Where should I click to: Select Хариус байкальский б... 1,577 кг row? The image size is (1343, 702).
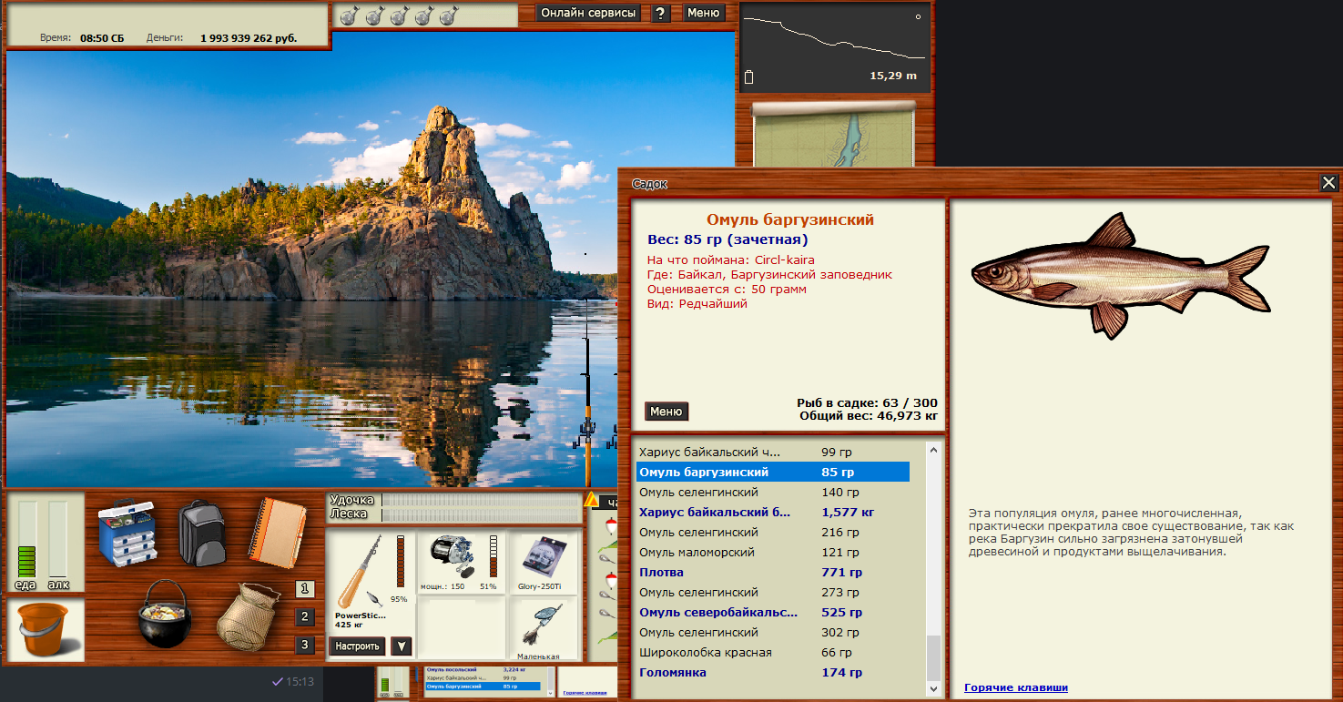coord(772,513)
